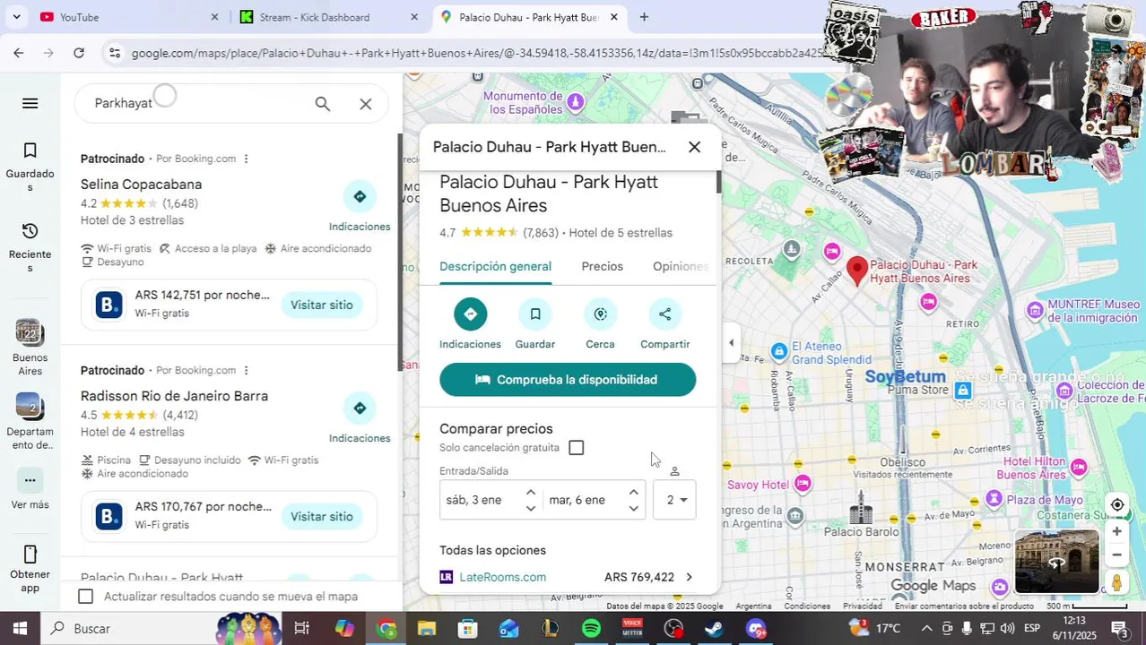Click Savoy Hotel map marker
Screen dimensions: 1146x645
point(803,485)
